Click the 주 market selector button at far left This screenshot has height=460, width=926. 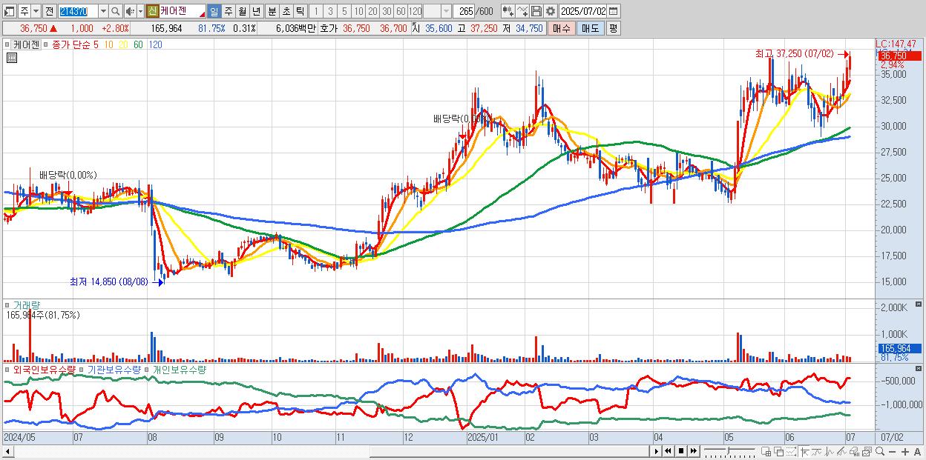24,11
